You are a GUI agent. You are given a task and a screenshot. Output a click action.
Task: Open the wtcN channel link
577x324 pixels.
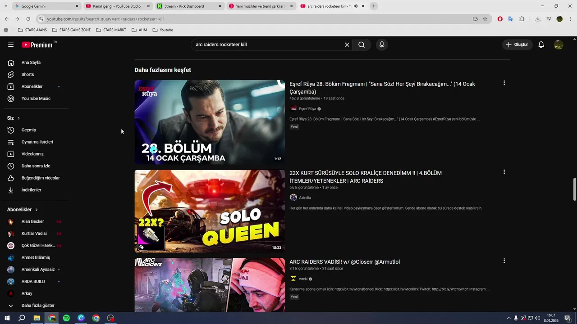pos(303,279)
